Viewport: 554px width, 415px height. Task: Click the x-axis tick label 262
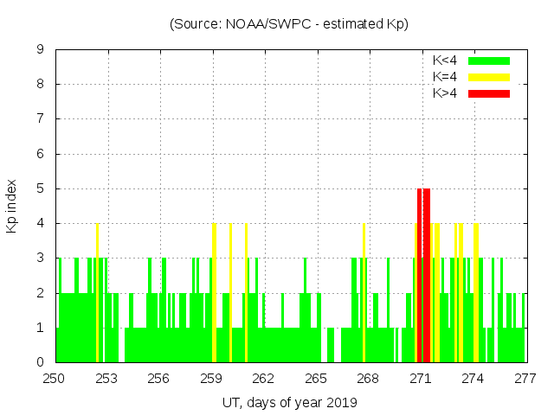click(264, 378)
